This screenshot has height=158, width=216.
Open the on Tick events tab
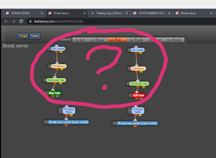coord(117,40)
